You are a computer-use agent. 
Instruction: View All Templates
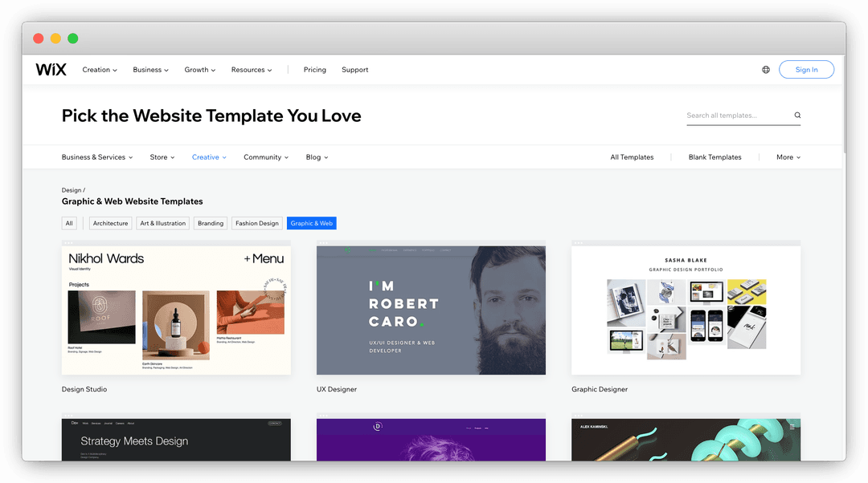(632, 157)
